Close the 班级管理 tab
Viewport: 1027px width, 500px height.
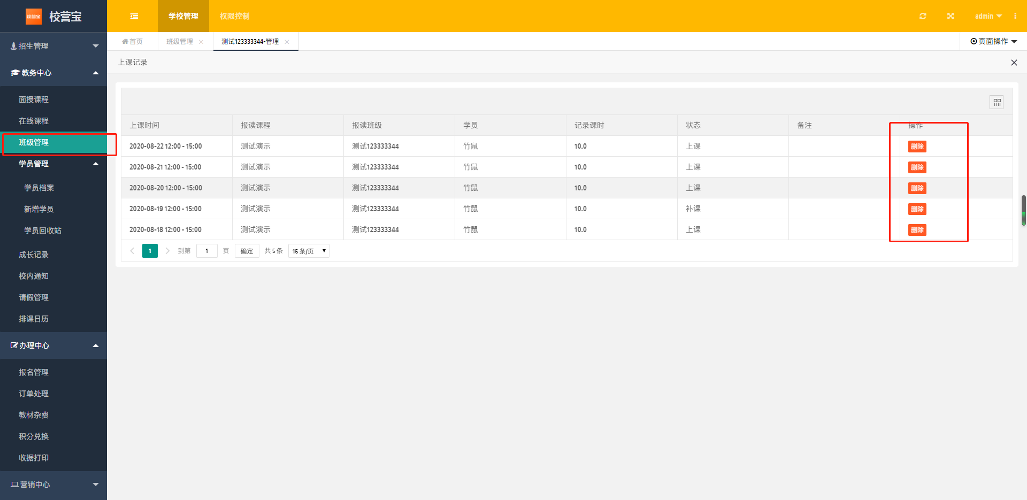click(x=201, y=42)
